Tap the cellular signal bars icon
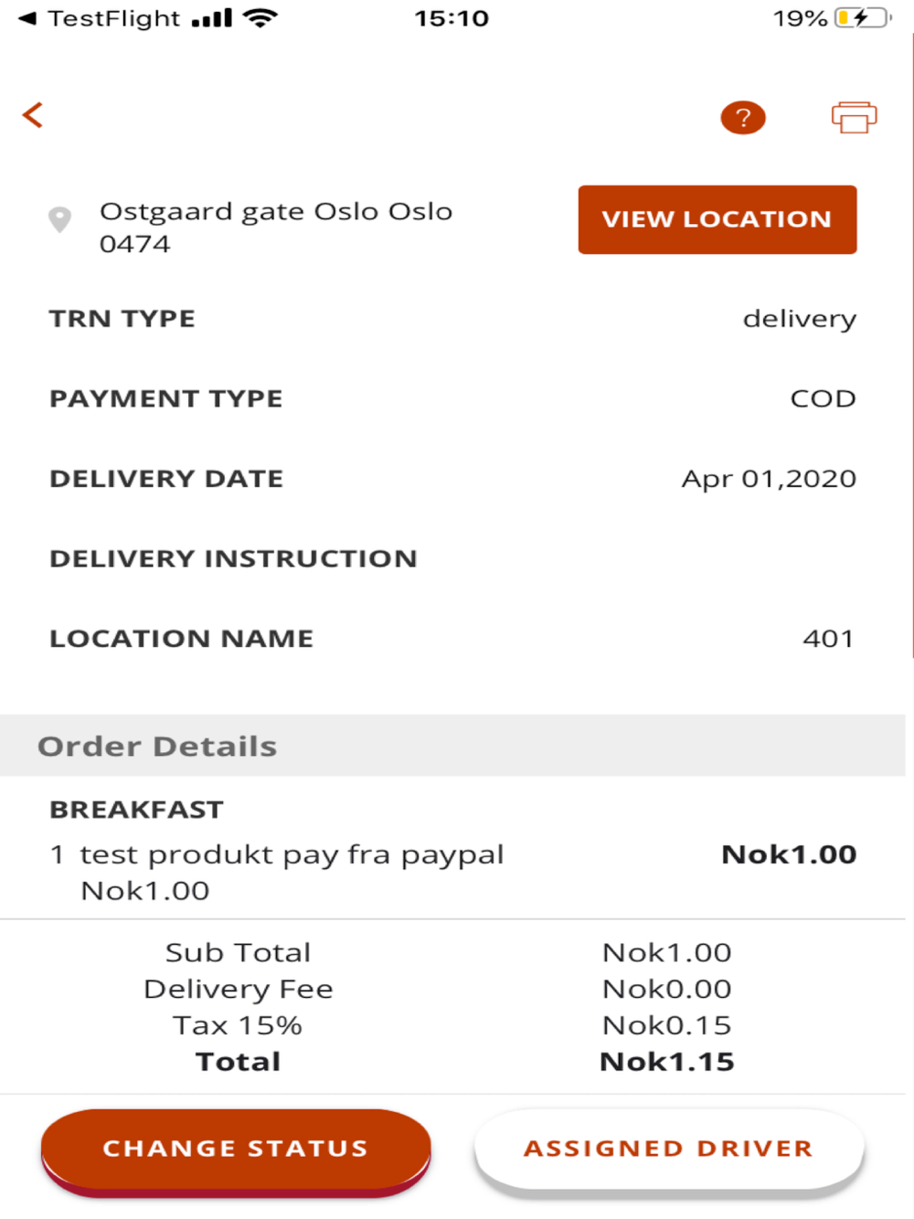Screen dimensions: 914x1219 pyautogui.click(x=212, y=18)
